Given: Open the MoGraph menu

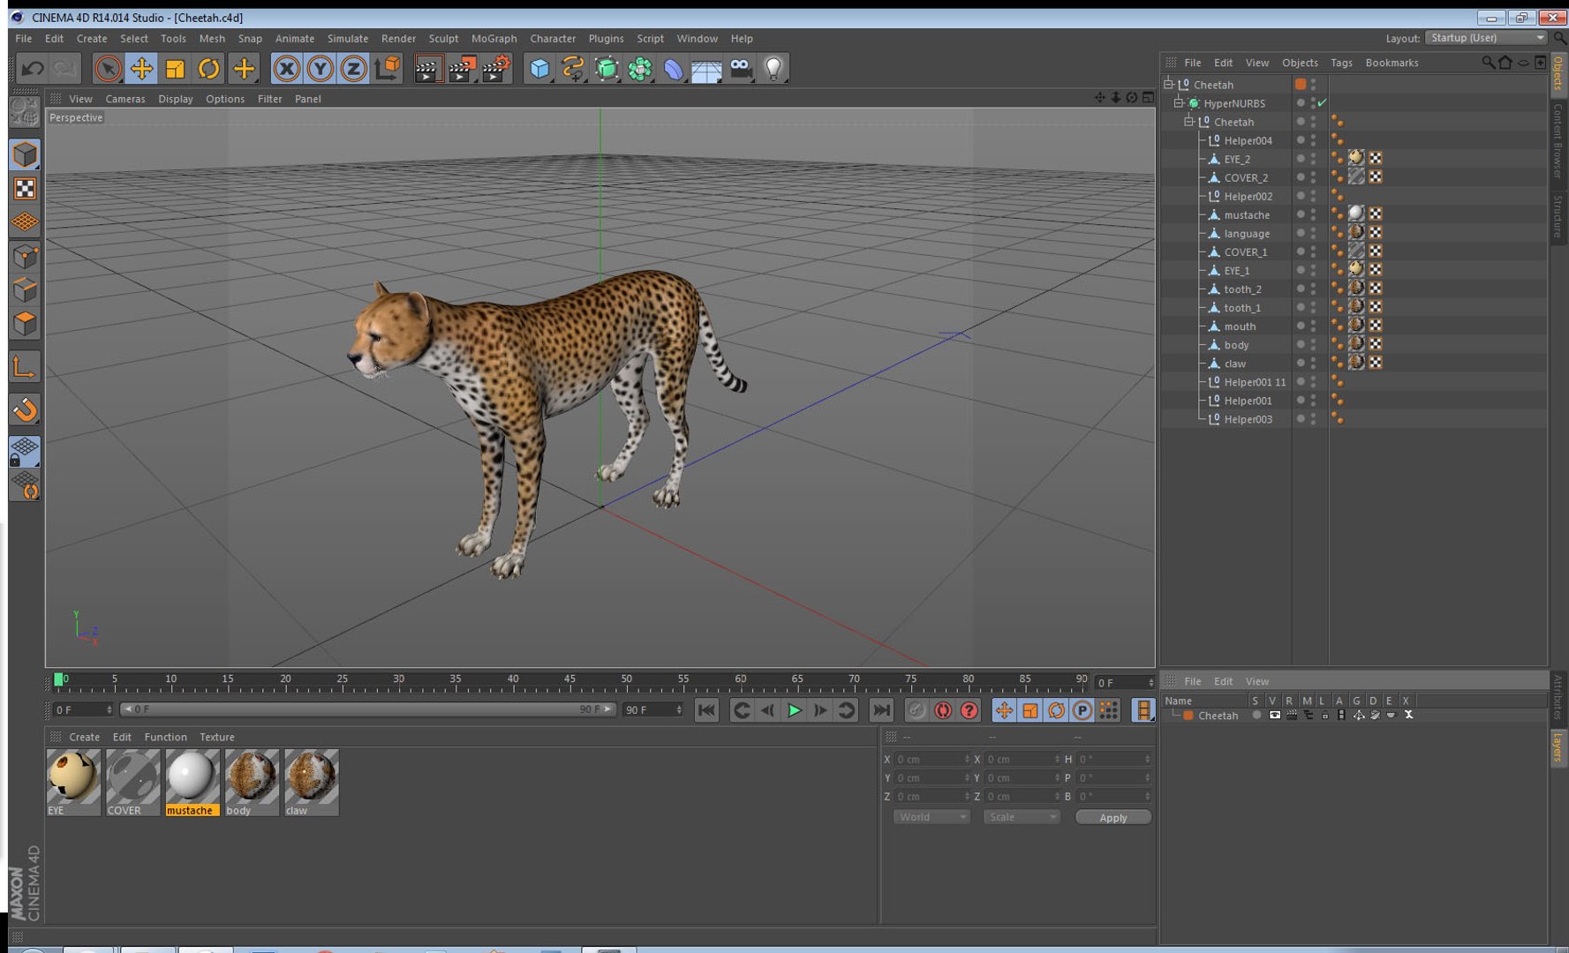Looking at the screenshot, I should 494,39.
